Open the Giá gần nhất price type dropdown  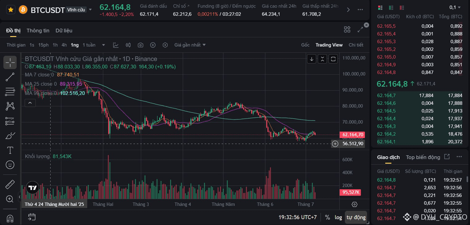tap(190, 45)
